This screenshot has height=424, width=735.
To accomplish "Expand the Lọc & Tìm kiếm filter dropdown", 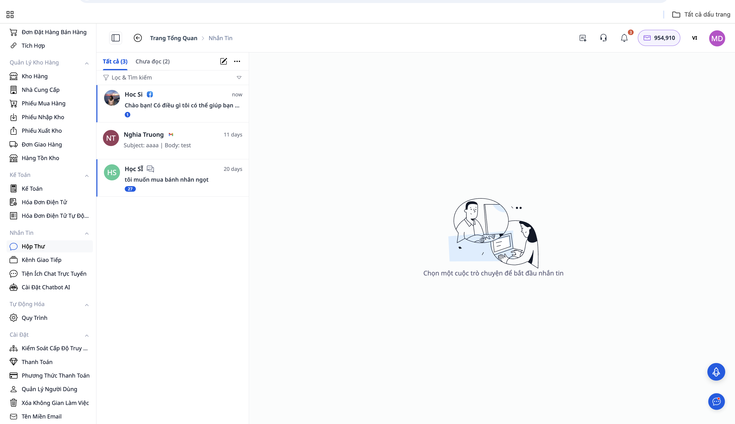I will point(239,78).
